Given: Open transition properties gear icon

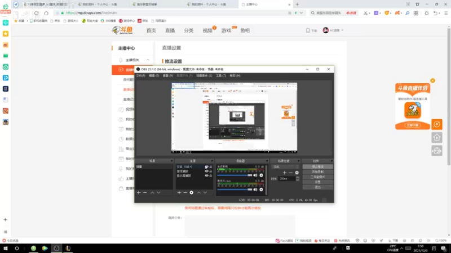Looking at the screenshot, I should coord(297,173).
